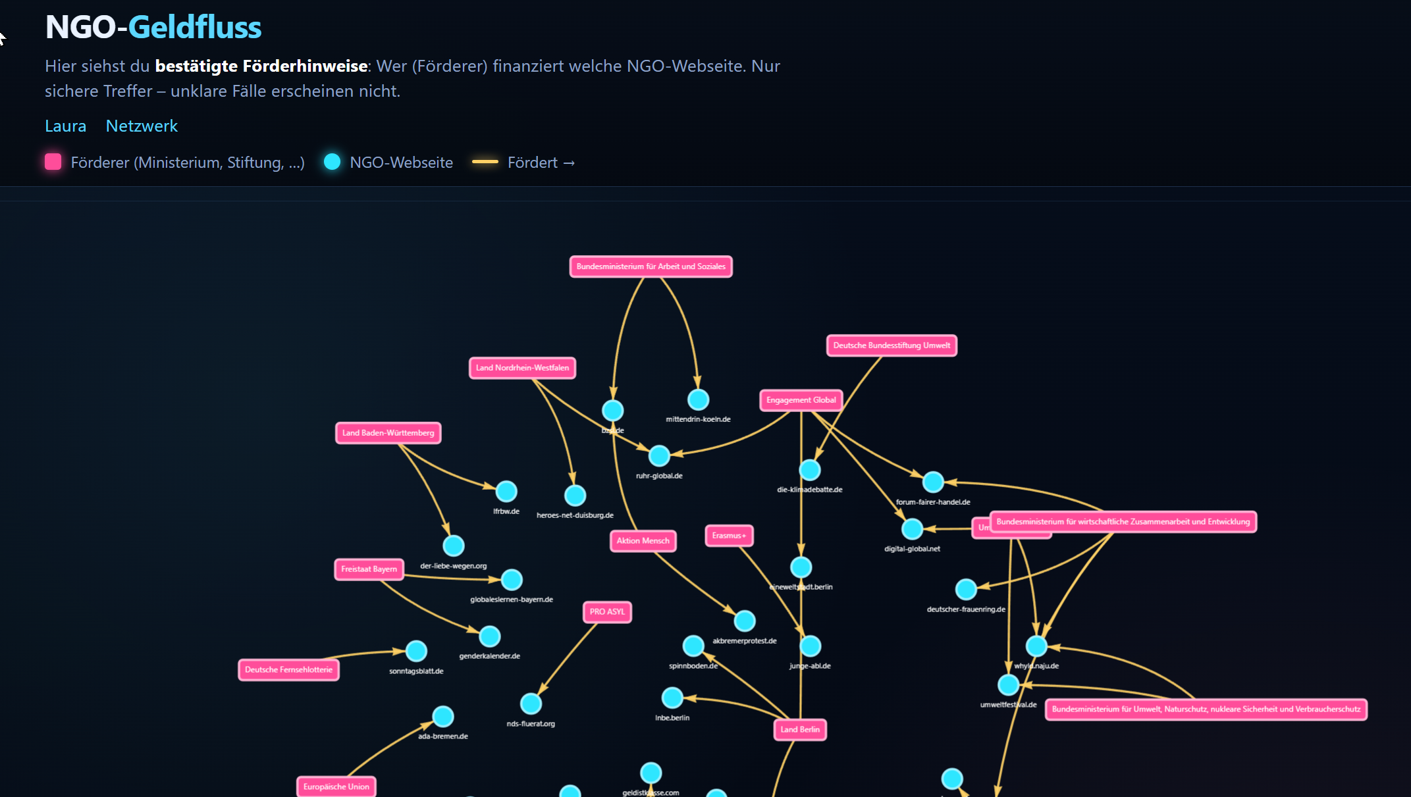This screenshot has width=1411, height=797.
Task: Click the lfrbw.de node circle
Action: coord(506,491)
